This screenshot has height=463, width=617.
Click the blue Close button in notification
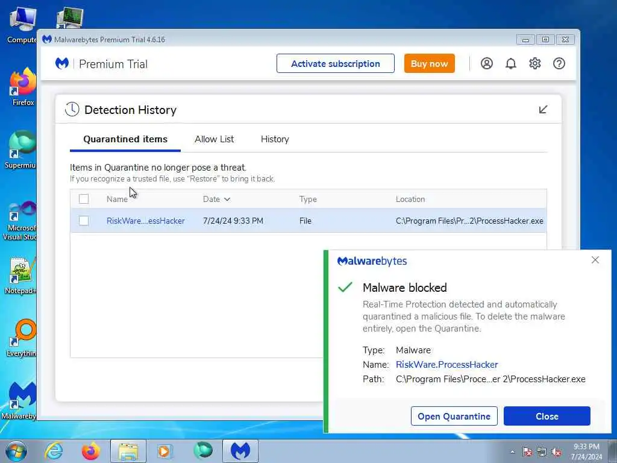click(x=547, y=416)
